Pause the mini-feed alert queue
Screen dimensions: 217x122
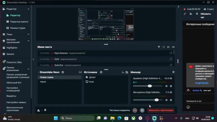tap(163, 47)
